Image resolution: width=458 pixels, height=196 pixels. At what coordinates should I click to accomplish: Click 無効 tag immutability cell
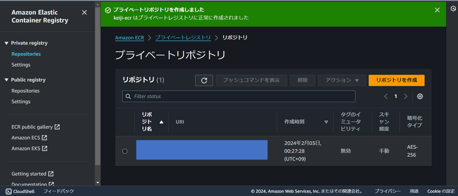coord(345,151)
